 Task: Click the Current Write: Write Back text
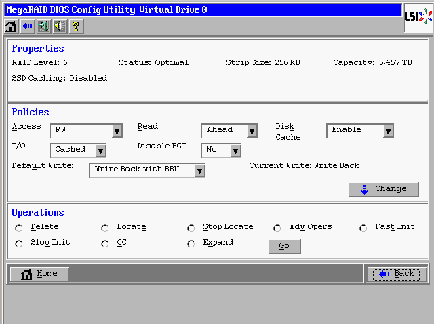coord(304,166)
